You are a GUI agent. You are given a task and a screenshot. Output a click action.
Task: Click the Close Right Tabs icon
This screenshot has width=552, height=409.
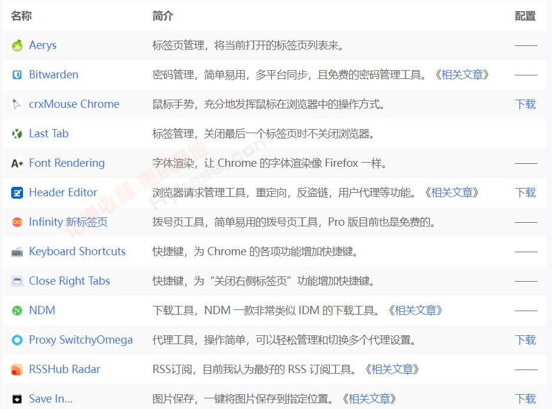pos(17,281)
